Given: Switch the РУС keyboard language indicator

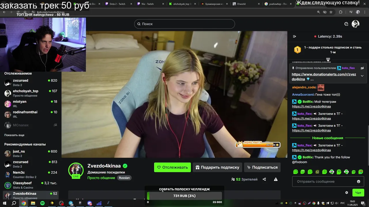Looking at the screenshot, I should (343, 203).
